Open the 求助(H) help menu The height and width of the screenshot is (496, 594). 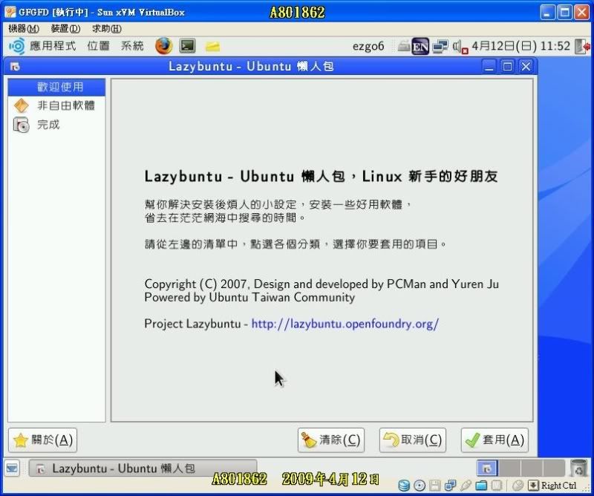point(107,28)
